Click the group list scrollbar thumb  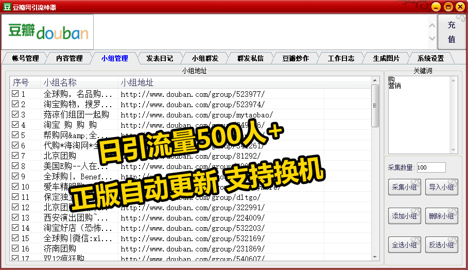(375, 106)
